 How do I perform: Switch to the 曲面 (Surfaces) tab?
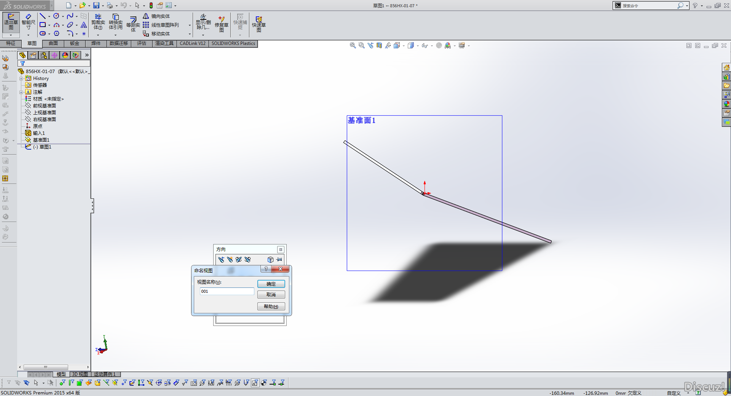[x=53, y=43]
